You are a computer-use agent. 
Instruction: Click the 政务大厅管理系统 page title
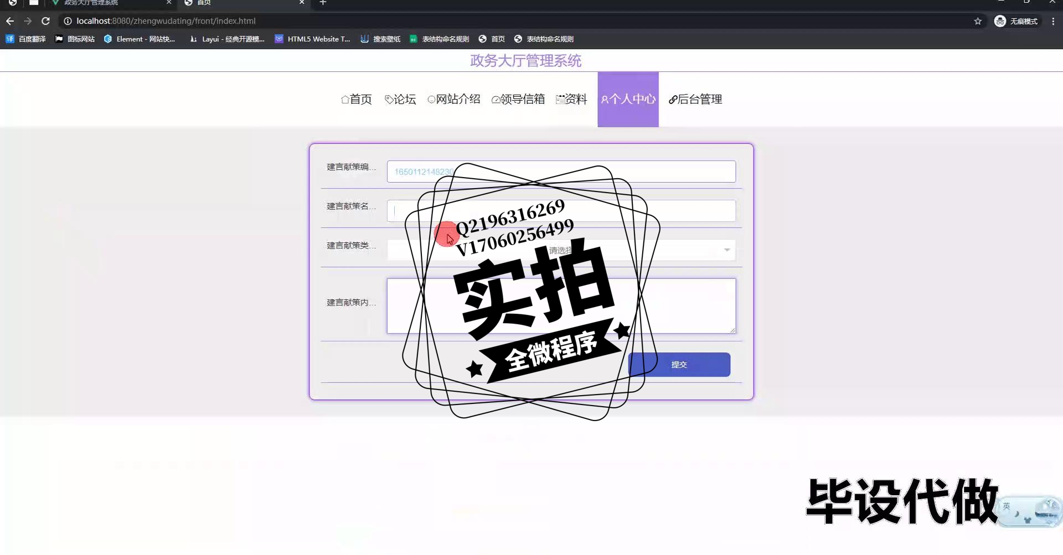(x=525, y=60)
